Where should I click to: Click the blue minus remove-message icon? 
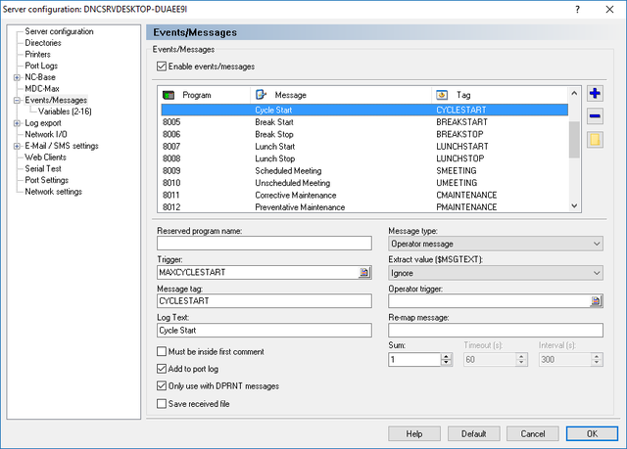point(595,116)
